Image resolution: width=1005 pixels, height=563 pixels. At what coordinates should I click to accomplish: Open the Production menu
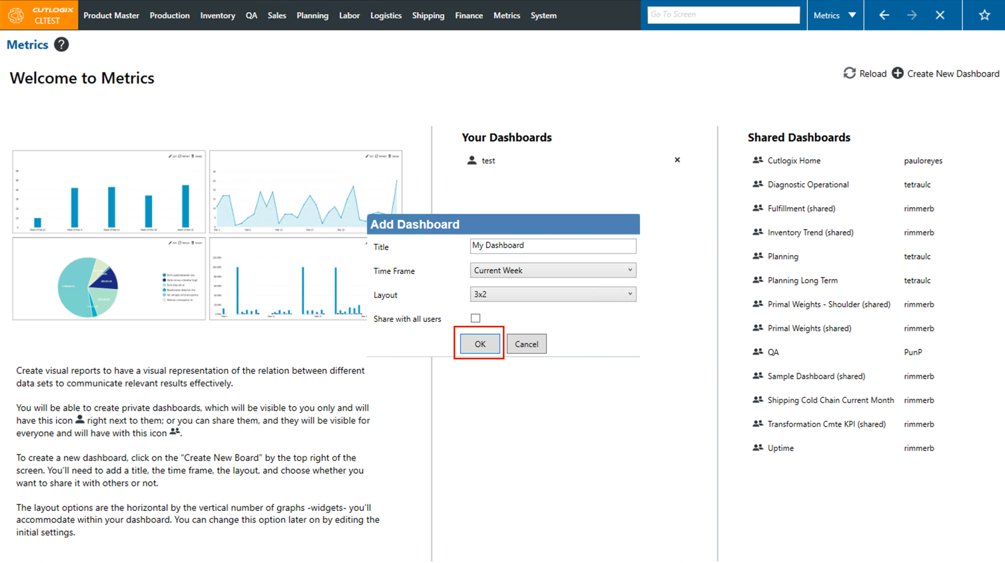169,15
